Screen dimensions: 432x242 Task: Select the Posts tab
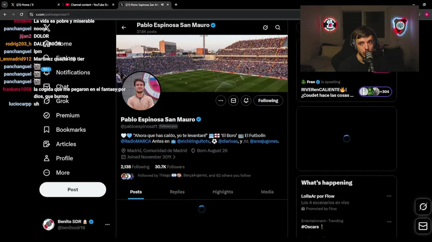coord(136,192)
